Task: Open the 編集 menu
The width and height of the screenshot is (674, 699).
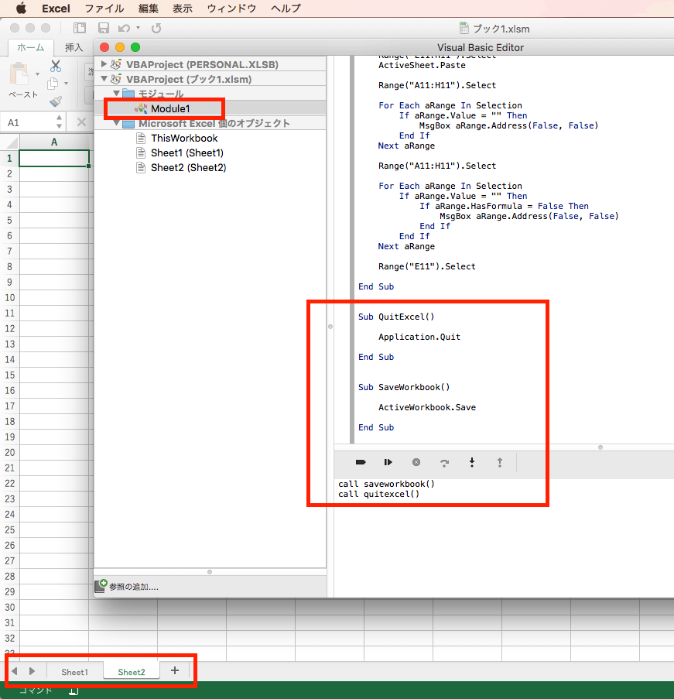Action: tap(148, 9)
